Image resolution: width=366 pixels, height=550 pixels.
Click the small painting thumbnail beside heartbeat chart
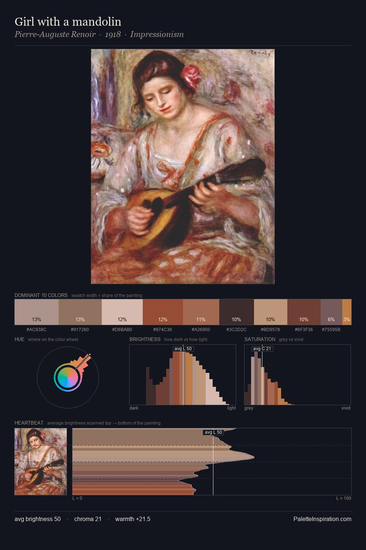[41, 462]
